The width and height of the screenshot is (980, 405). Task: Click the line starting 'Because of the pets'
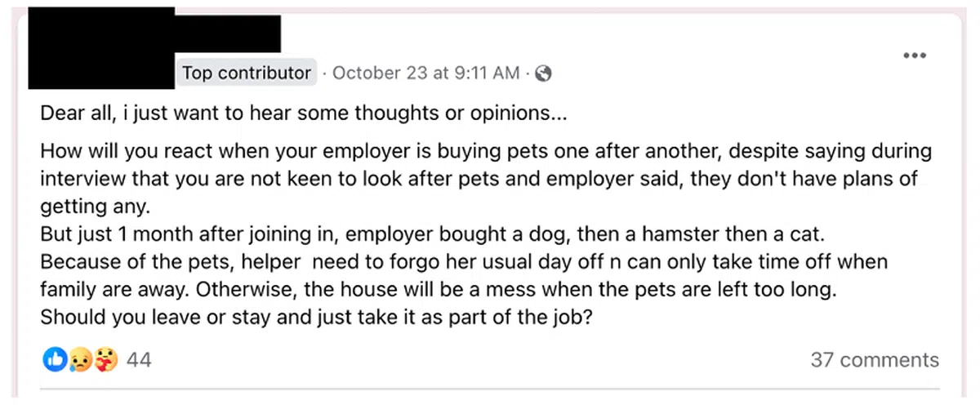pyautogui.click(x=463, y=263)
